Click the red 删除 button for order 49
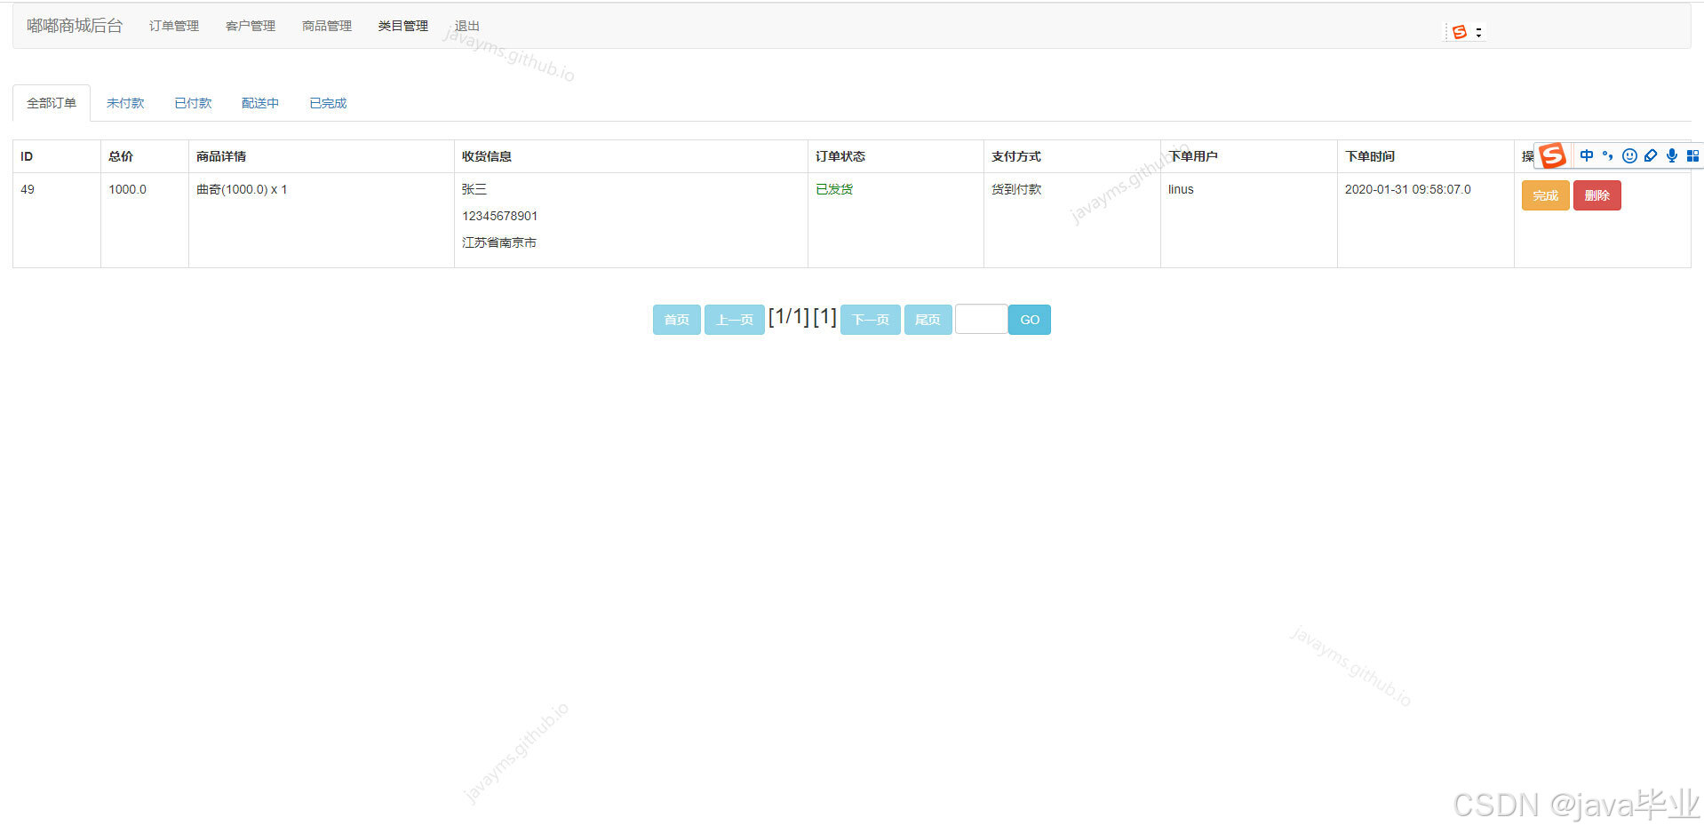This screenshot has height=833, width=1704. click(x=1597, y=195)
